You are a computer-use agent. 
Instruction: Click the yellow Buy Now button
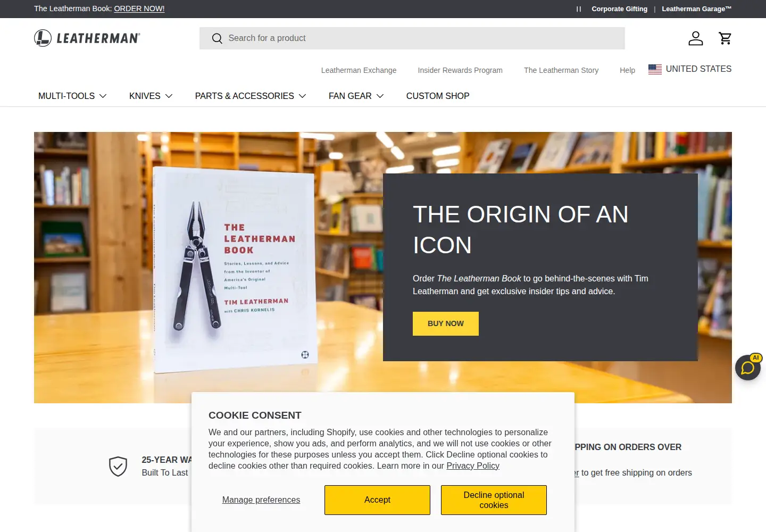pos(446,323)
